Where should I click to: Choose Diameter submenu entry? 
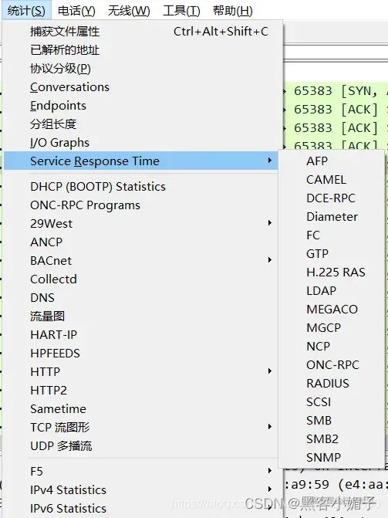point(332,216)
